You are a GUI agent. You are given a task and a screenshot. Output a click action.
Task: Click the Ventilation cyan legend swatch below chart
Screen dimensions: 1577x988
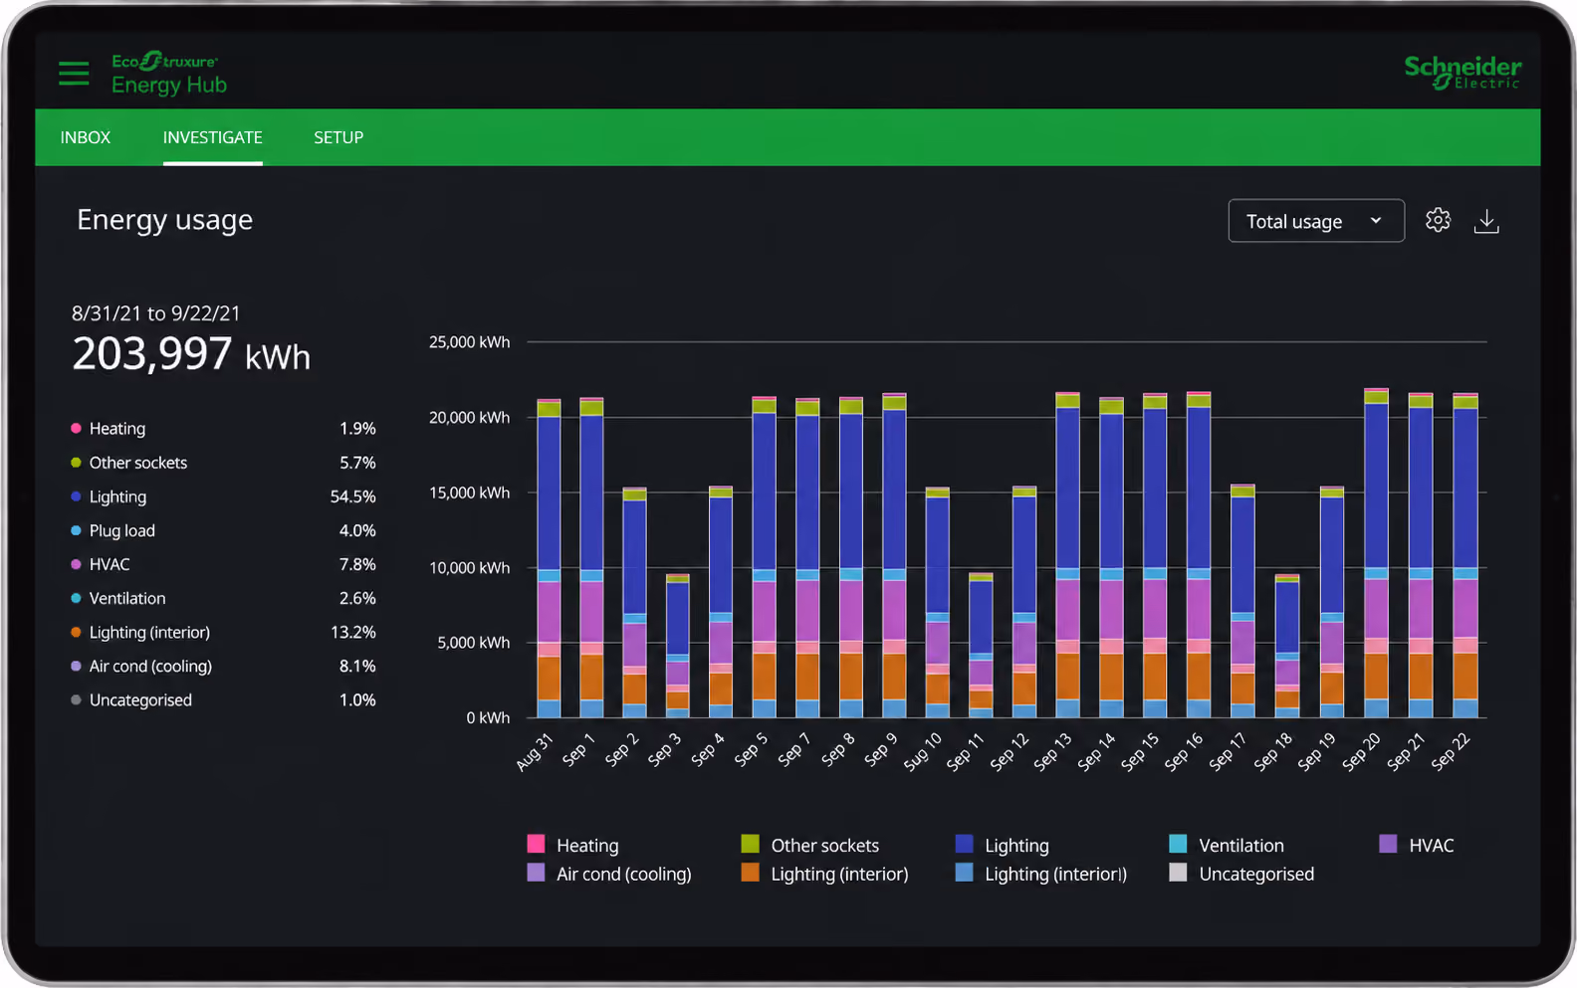pyautogui.click(x=1178, y=844)
